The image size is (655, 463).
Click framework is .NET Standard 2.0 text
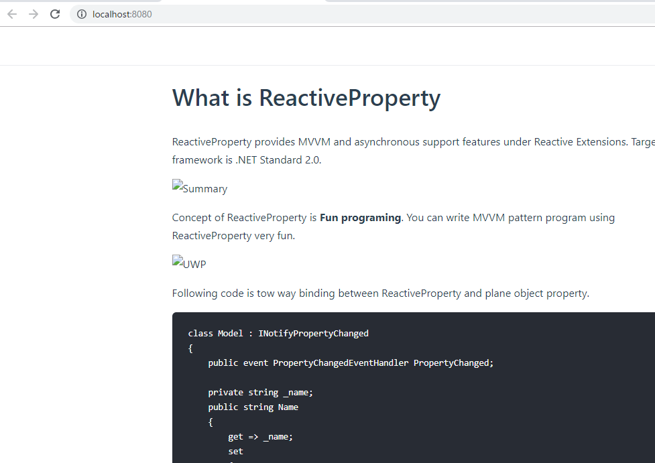coord(247,160)
